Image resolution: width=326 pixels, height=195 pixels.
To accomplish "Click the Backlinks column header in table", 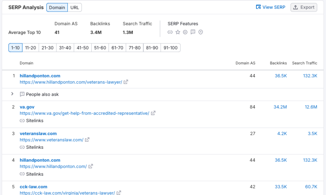I will coord(278,63).
